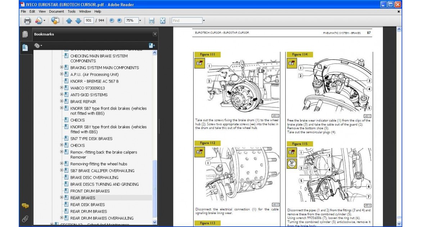421x227 pixels.
Task: Click the 75% zoom level field
Action: click(131, 21)
